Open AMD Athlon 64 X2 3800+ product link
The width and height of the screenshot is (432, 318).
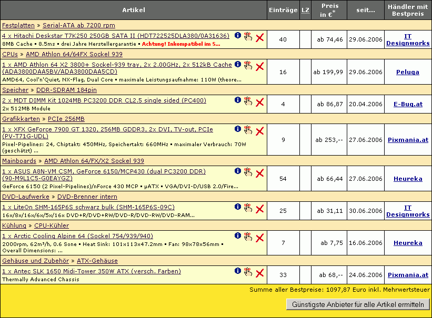[117, 68]
